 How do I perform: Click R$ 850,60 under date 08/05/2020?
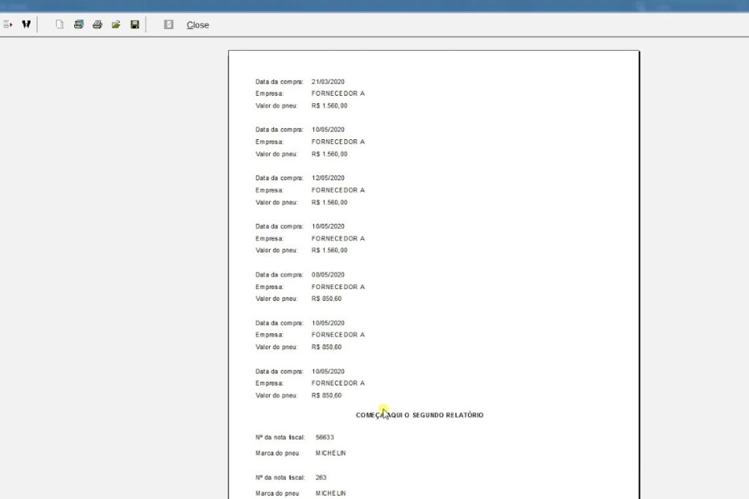(x=326, y=299)
